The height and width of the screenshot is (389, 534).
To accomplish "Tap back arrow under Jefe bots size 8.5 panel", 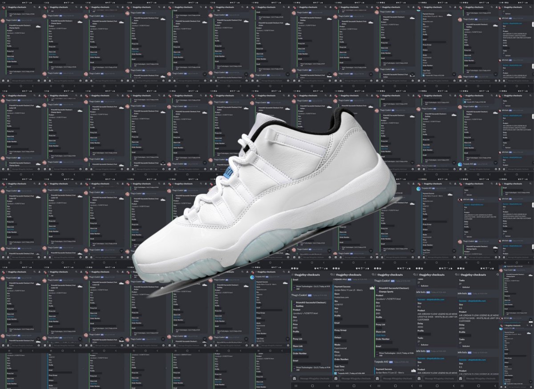I will coord(454,386).
